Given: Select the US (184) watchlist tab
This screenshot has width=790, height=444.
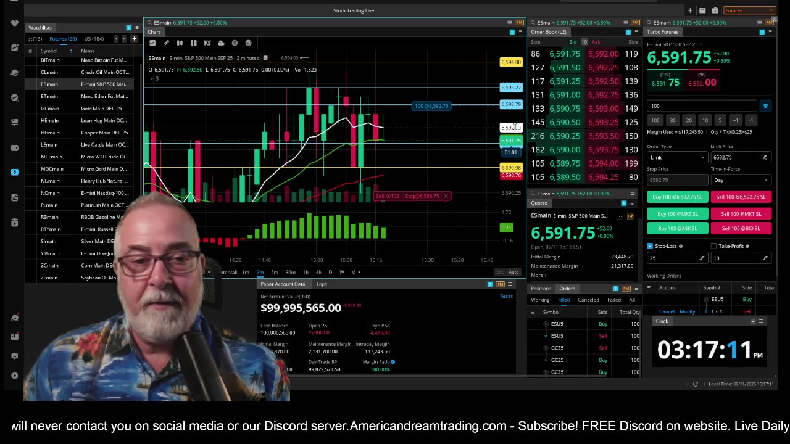Looking at the screenshot, I should pyautogui.click(x=94, y=39).
